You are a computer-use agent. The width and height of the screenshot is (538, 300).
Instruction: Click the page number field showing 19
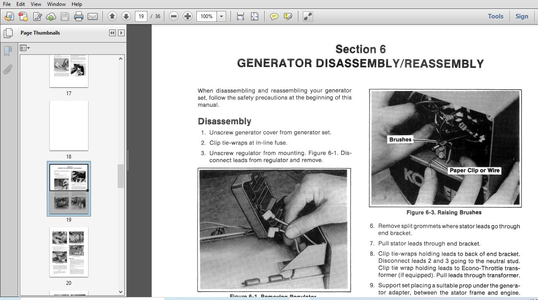click(141, 16)
